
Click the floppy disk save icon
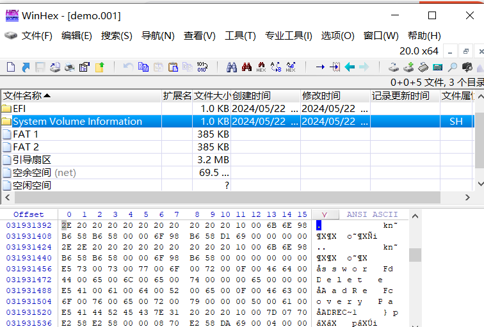coord(40,67)
